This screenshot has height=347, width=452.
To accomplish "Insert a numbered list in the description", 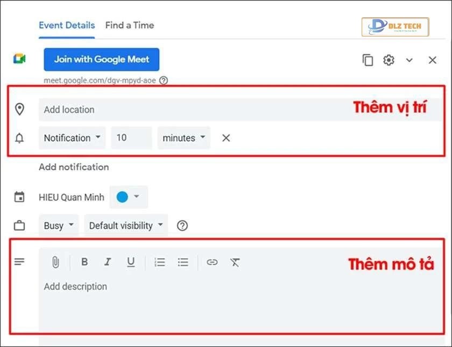I will [x=160, y=262].
